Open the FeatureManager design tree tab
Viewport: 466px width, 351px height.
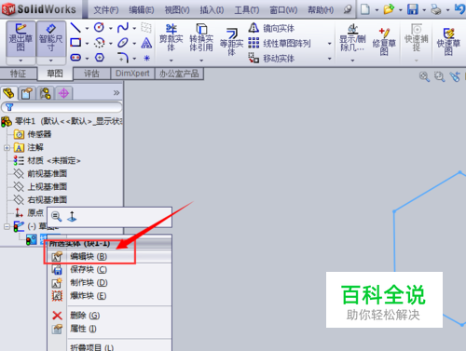[8, 93]
